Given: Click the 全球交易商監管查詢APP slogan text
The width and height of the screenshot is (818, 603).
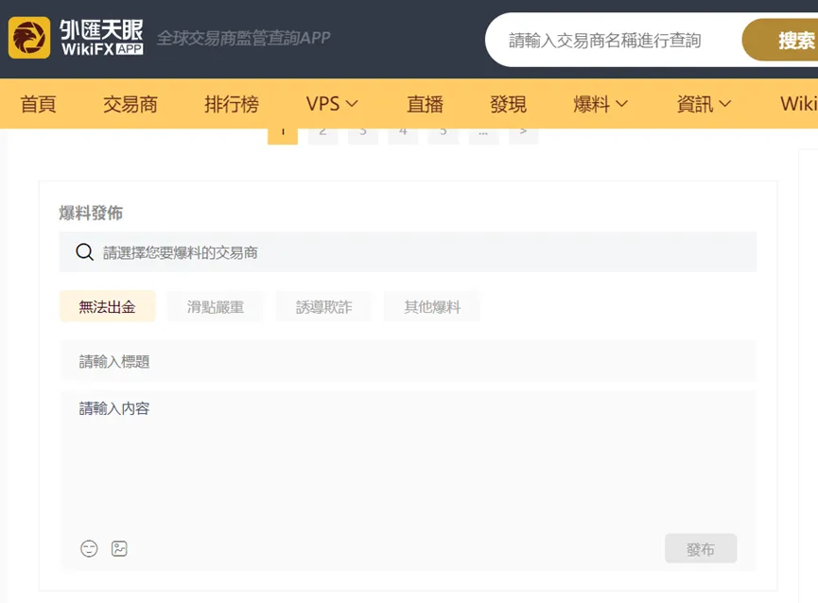Looking at the screenshot, I should coord(244,38).
